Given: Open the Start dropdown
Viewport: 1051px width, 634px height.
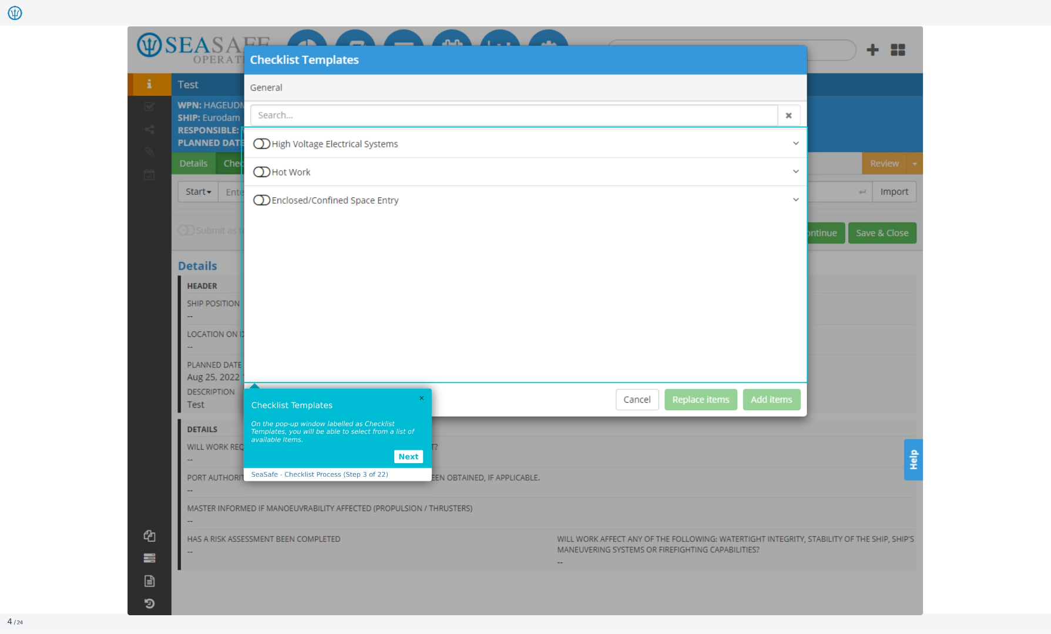Looking at the screenshot, I should point(198,192).
